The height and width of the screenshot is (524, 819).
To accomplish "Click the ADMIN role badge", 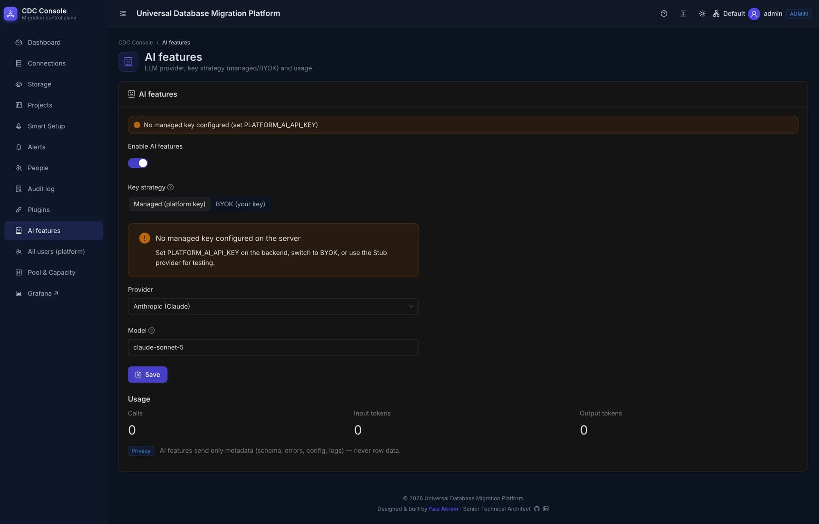I will tap(799, 14).
